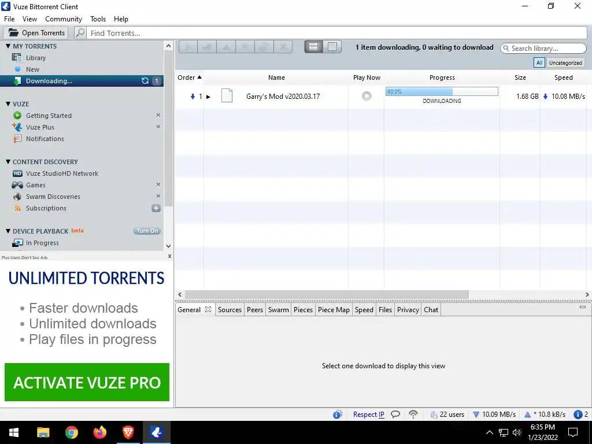Close the General tab
This screenshot has height=444, width=592.
208,309
